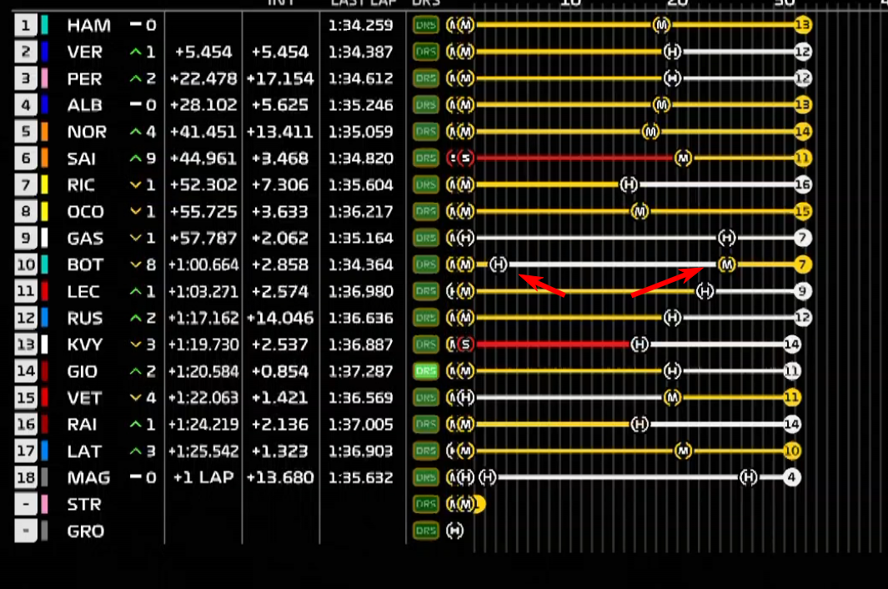Click the pink team color bar beside PER

click(x=45, y=78)
